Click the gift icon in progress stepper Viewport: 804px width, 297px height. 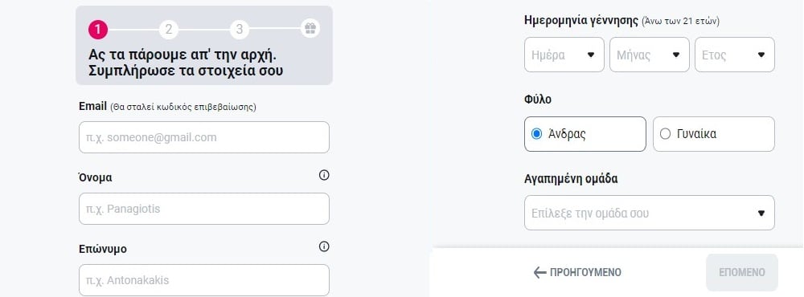(x=310, y=28)
